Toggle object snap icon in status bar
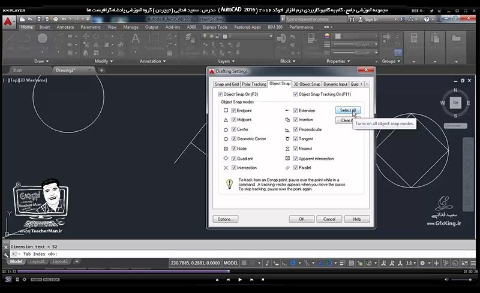Screen dimensions: 480x293 tap(329, 263)
